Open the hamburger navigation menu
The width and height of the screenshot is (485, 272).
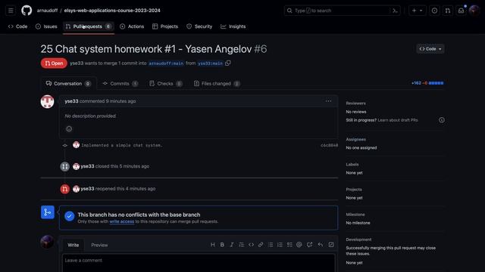pyautogui.click(x=11, y=11)
